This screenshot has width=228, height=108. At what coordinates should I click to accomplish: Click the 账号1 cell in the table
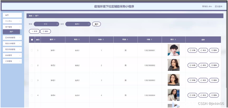[x=53, y=50]
